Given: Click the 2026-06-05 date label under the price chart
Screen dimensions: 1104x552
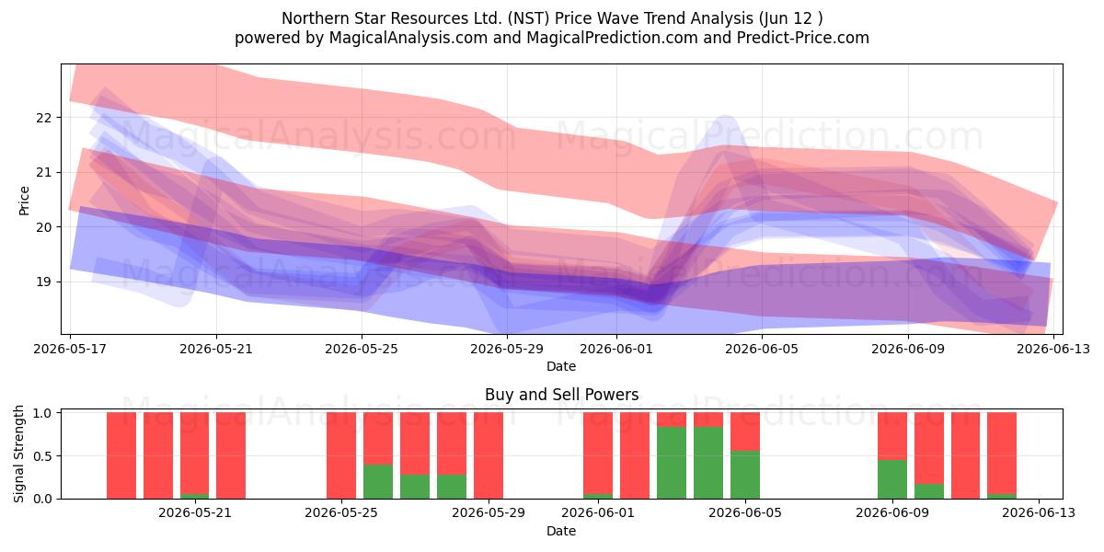Looking at the screenshot, I should coord(762,349).
